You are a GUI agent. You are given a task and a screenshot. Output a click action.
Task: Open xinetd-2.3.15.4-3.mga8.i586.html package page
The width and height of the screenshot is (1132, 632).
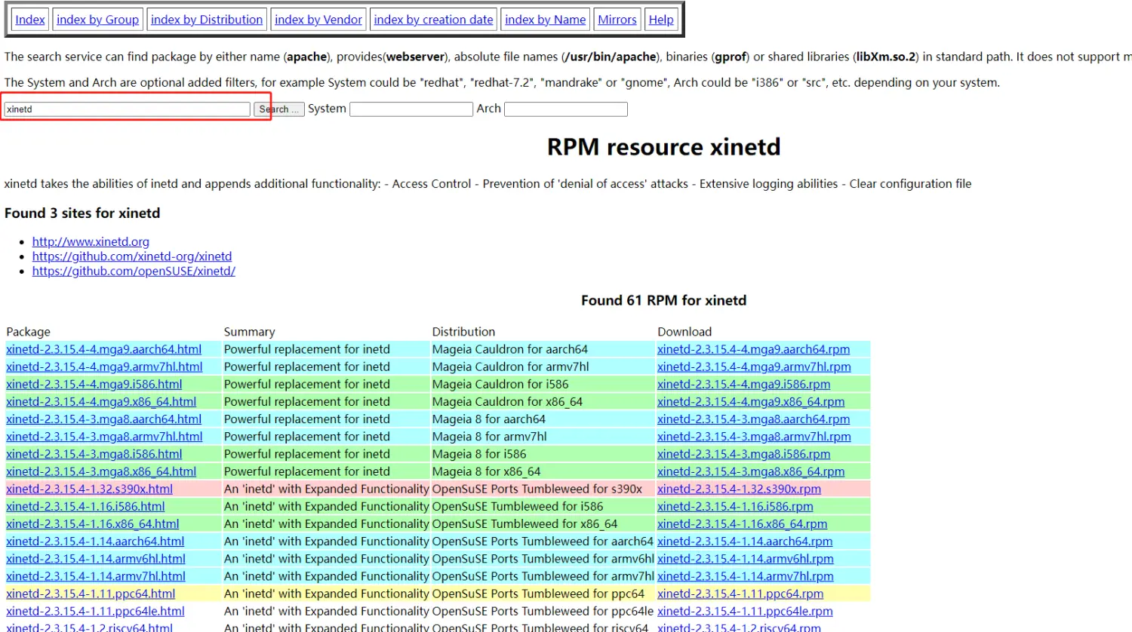(x=94, y=454)
